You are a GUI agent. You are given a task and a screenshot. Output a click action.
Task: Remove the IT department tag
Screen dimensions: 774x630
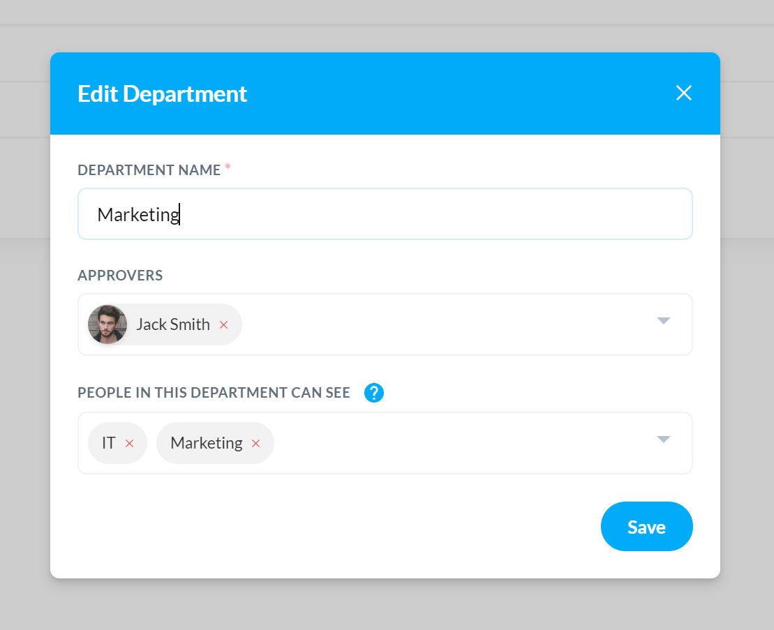pyautogui.click(x=129, y=444)
